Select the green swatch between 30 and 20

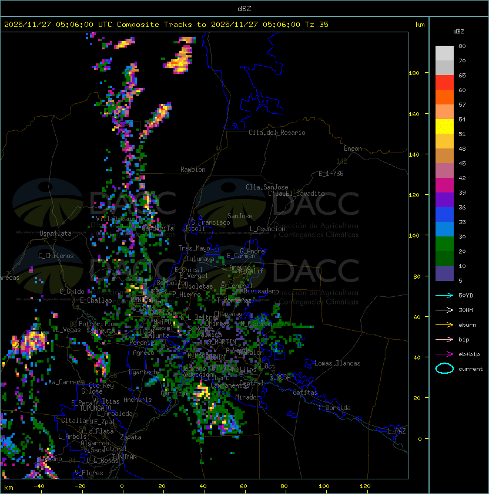pyautogui.click(x=444, y=244)
